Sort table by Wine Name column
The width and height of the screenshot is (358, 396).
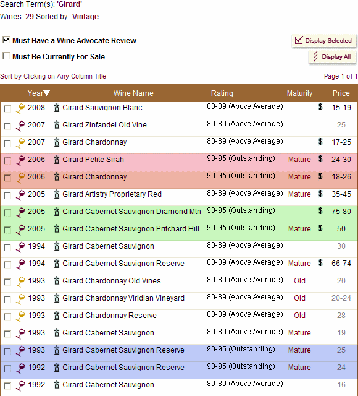[x=133, y=93]
